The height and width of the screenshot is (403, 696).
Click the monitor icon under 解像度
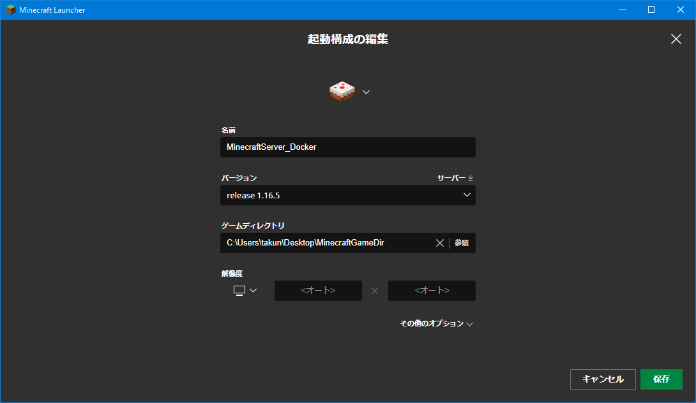[239, 290]
